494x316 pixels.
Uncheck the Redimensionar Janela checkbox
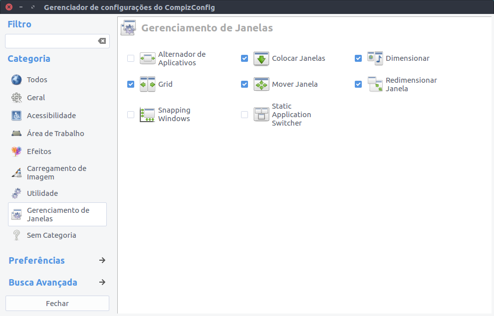[358, 84]
